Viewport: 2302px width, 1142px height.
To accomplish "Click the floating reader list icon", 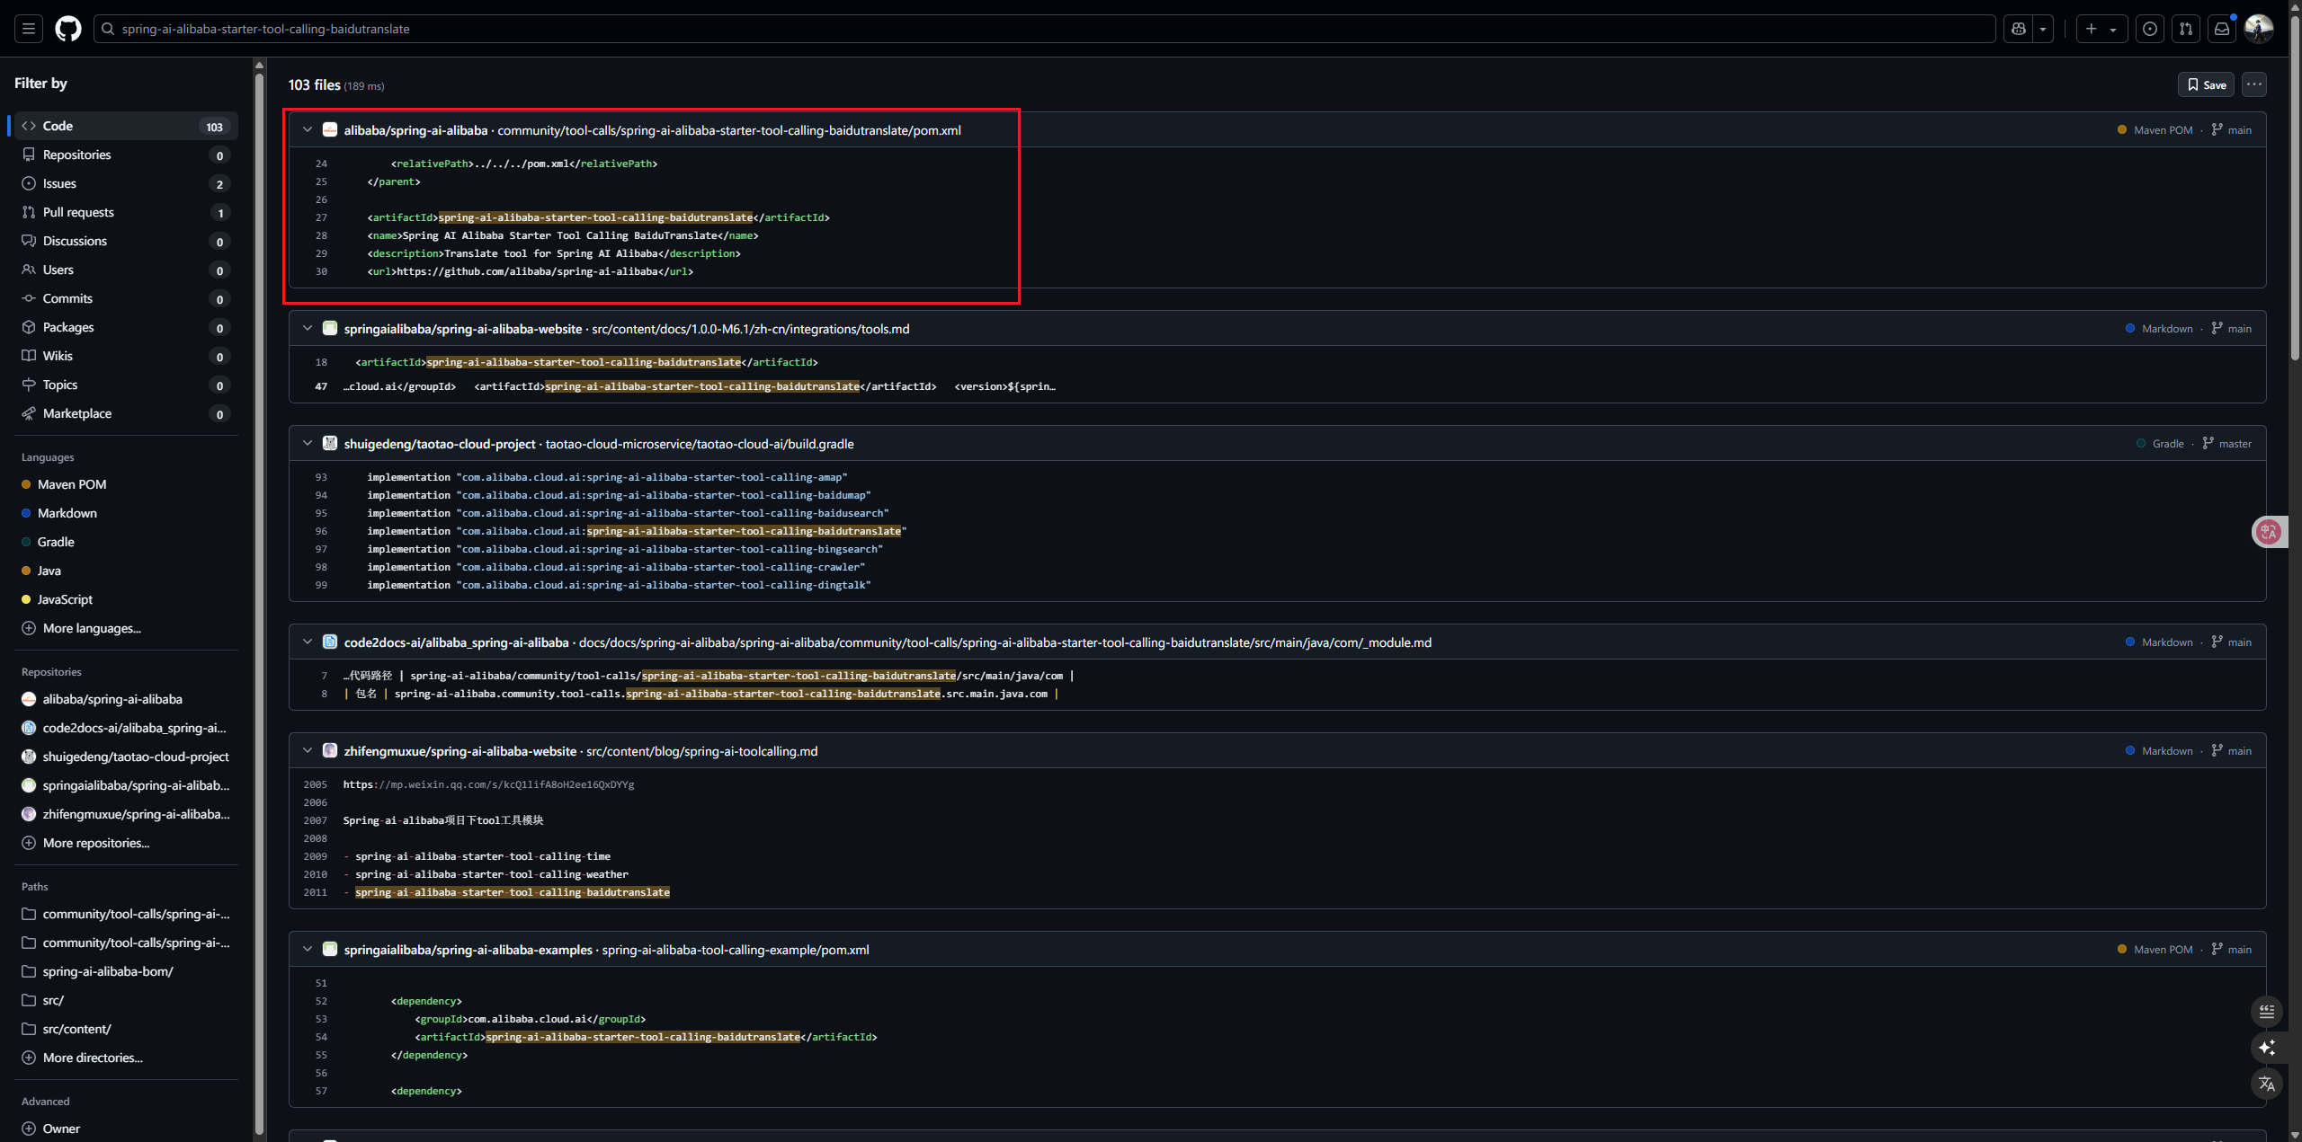I will [2267, 1012].
